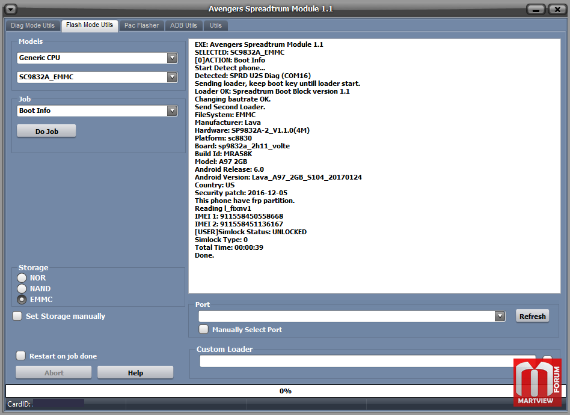Select the EMMC storage radio button
This screenshot has height=415, width=570.
tap(22, 300)
